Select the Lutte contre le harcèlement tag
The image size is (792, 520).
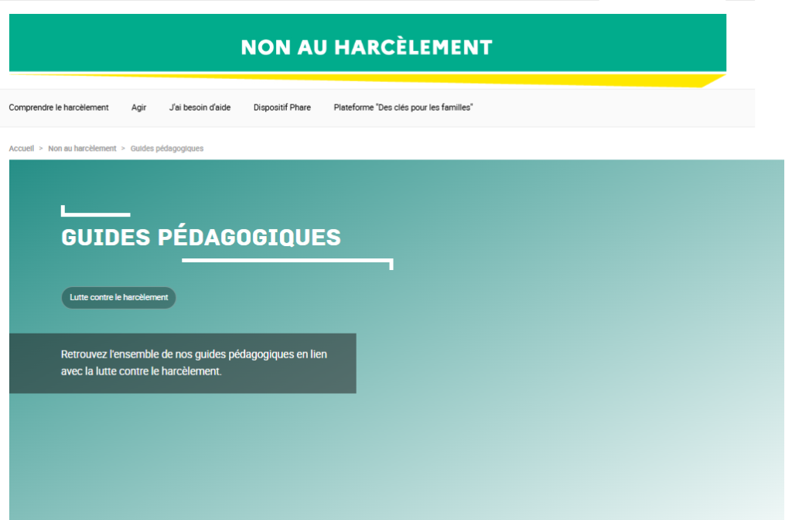tap(118, 297)
